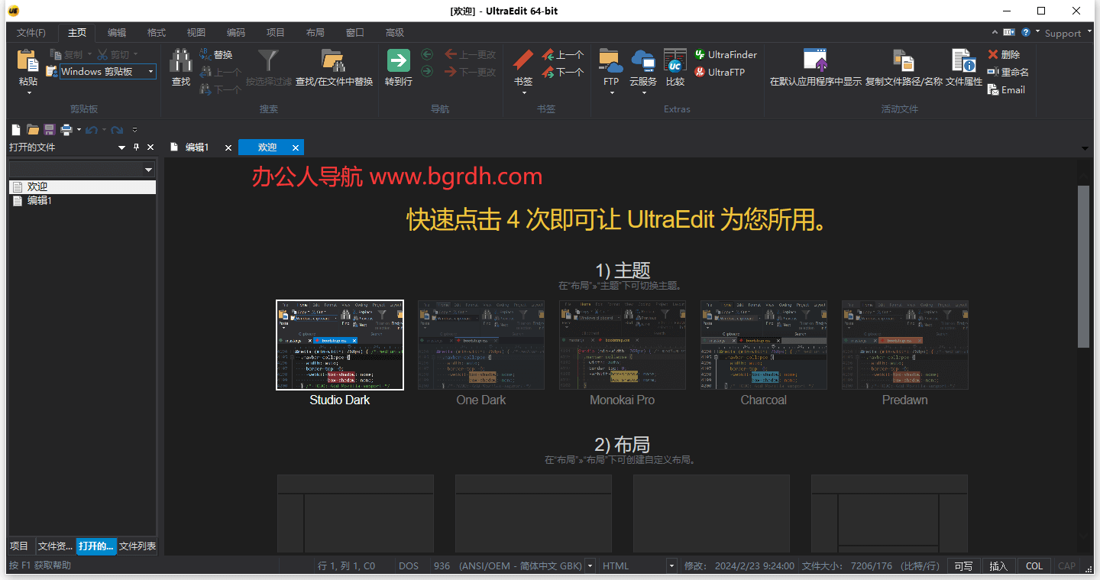Open the HTML syntax highlighting dropdown

pyautogui.click(x=672, y=565)
